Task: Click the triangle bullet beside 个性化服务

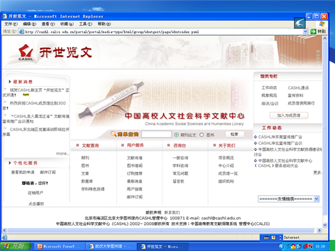Action: point(10,163)
